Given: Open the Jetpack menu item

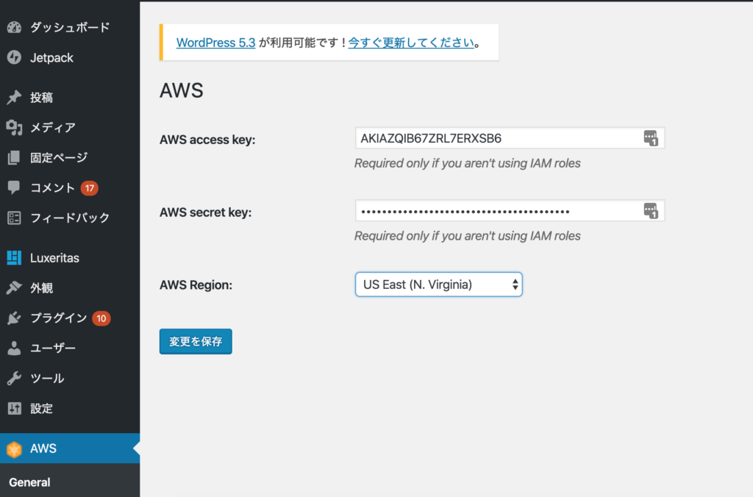Looking at the screenshot, I should 70,57.
